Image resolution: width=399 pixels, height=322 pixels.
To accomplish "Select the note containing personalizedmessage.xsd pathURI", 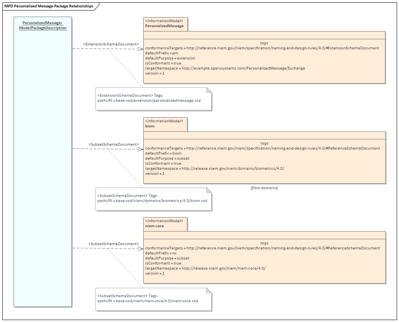I will coord(153,99).
